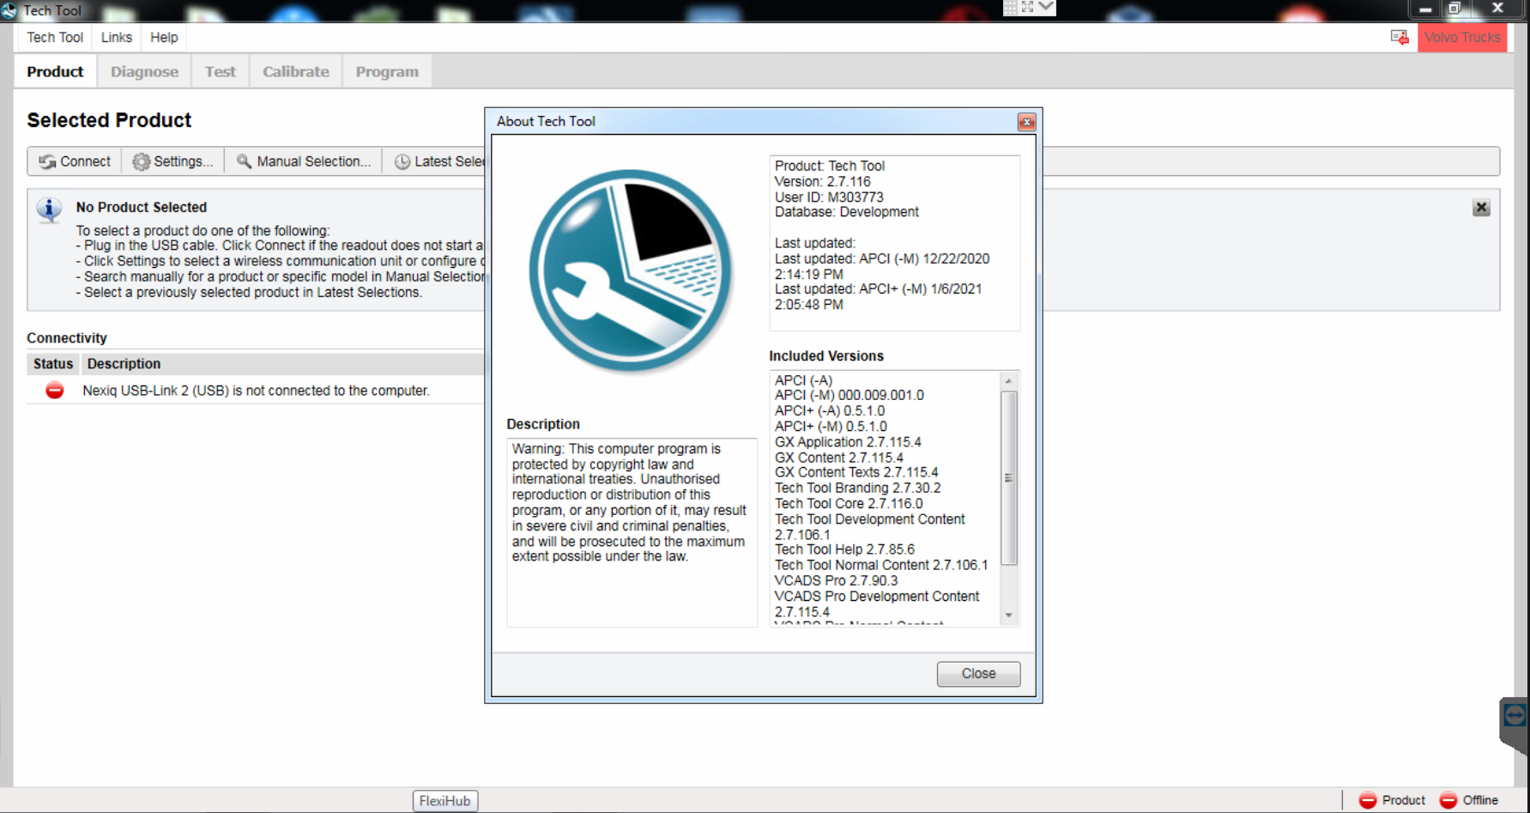Click the Tech Tool title bar app icon
The image size is (1530, 813).
(9, 10)
